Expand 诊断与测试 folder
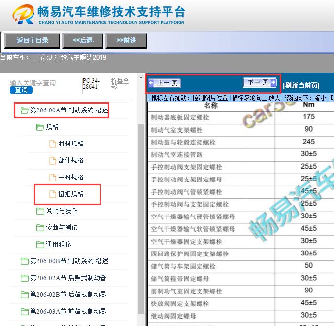 click(62, 227)
